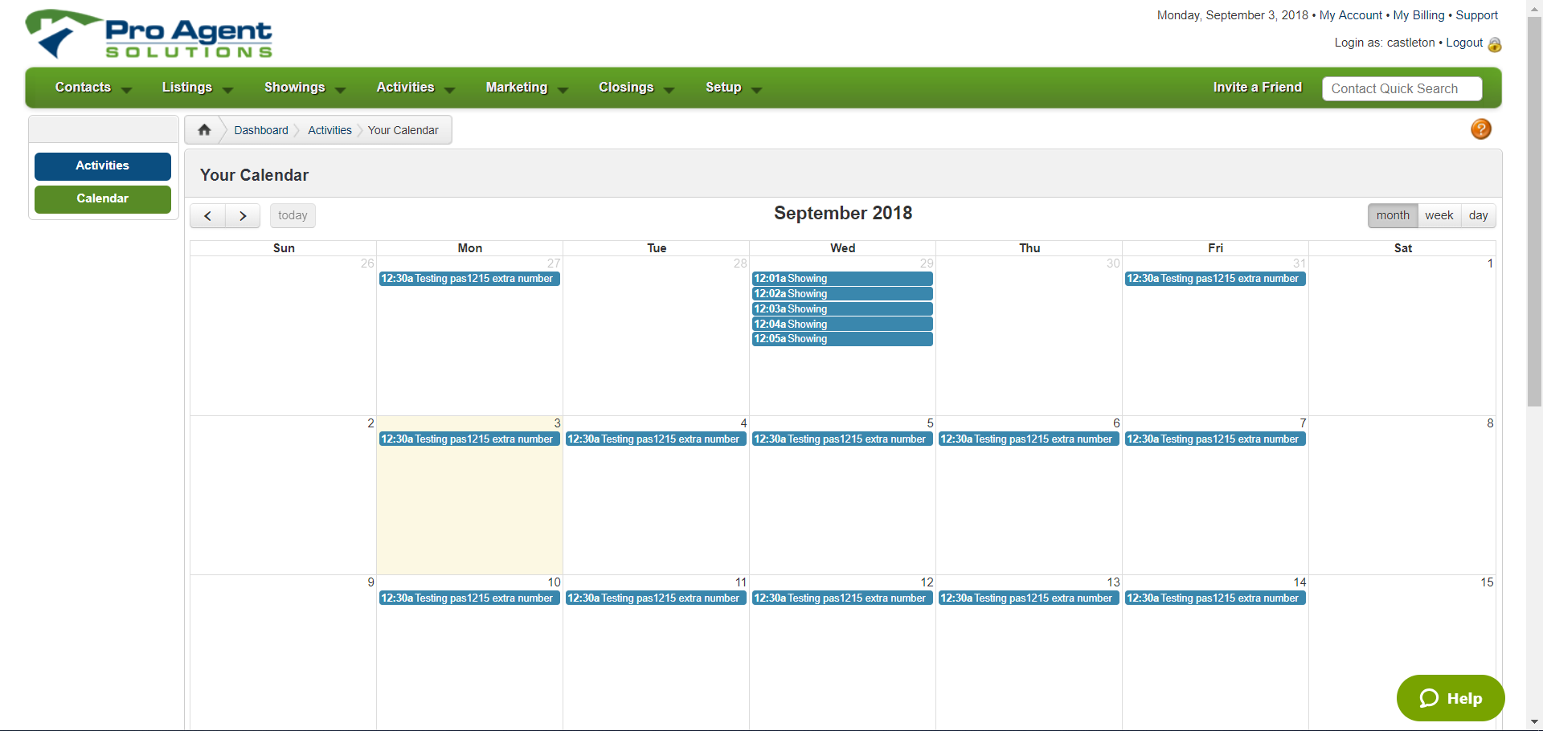Image resolution: width=1543 pixels, height=731 pixels.
Task: Open the 12:04a Showing event
Action: click(x=842, y=325)
